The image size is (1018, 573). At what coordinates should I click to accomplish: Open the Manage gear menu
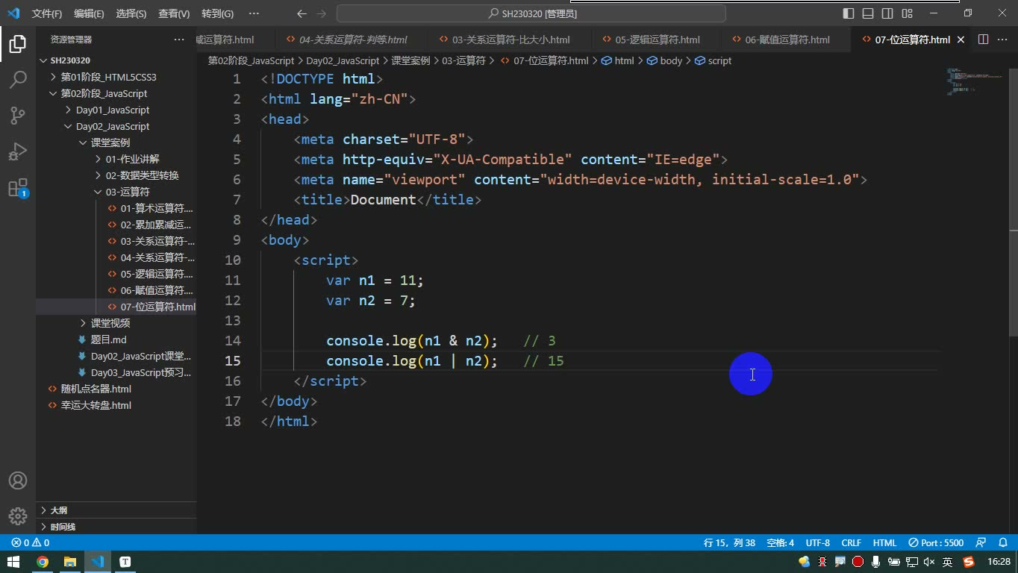coord(17,516)
